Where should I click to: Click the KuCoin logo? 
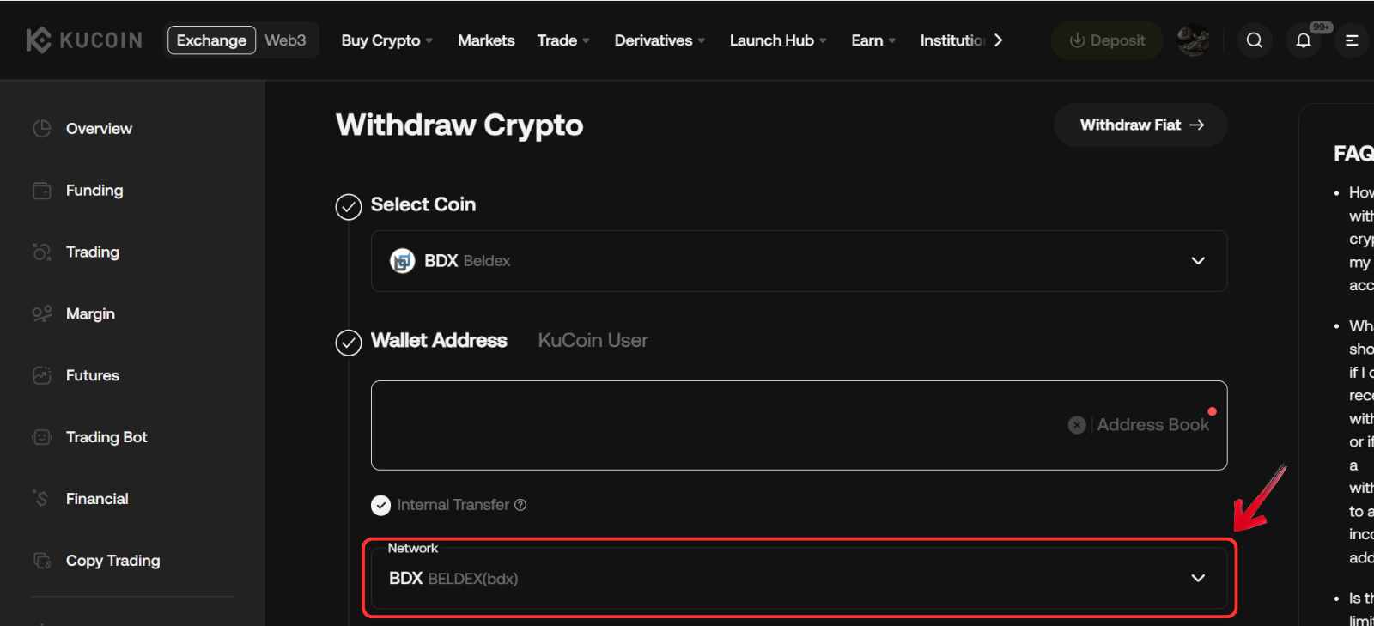pyautogui.click(x=82, y=39)
